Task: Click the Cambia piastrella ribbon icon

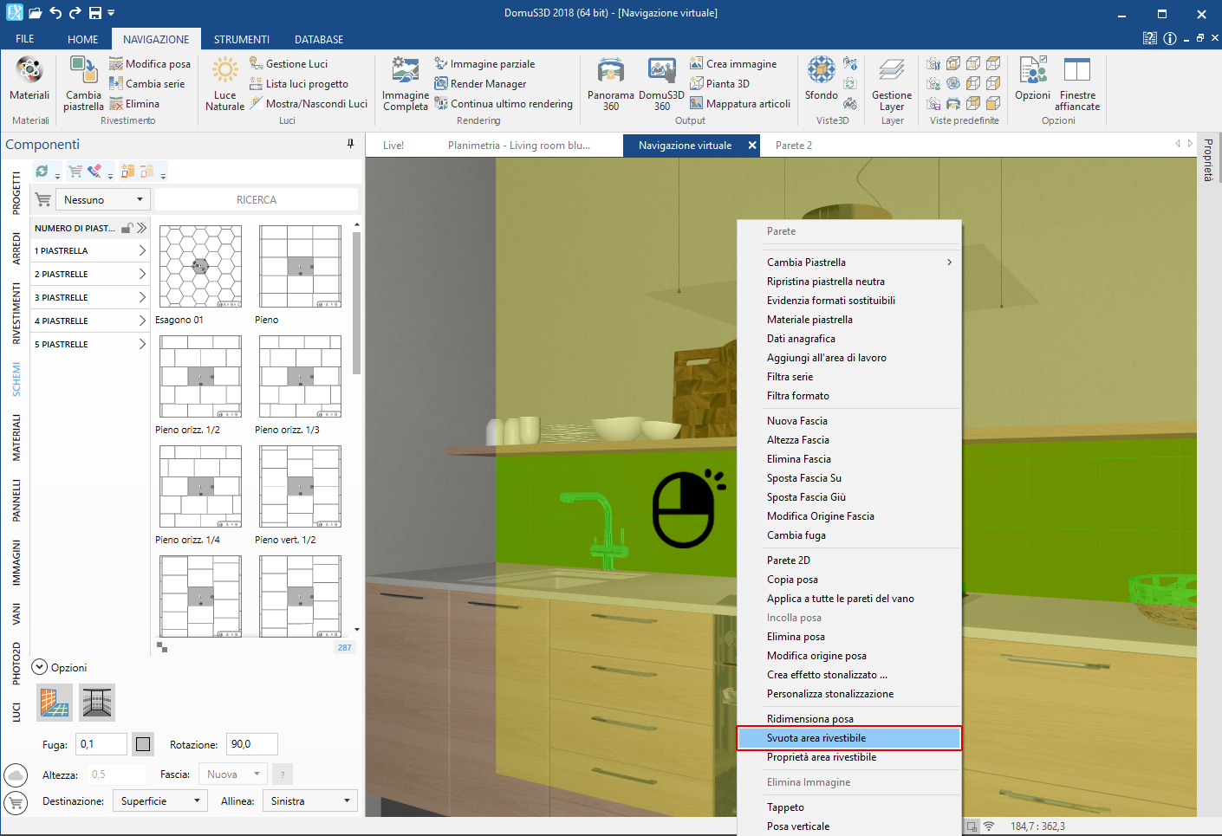Action: pos(83,83)
